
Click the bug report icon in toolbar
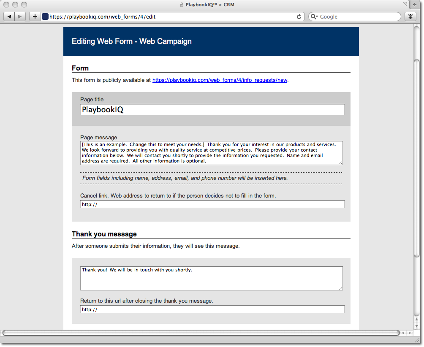point(410,16)
